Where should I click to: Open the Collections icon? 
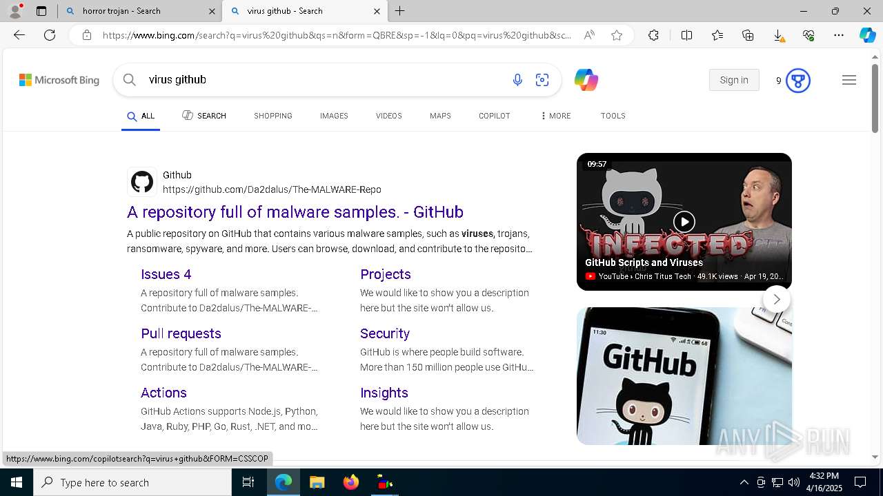pos(748,35)
